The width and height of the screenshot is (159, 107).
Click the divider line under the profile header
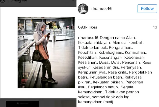click(x=118, y=19)
